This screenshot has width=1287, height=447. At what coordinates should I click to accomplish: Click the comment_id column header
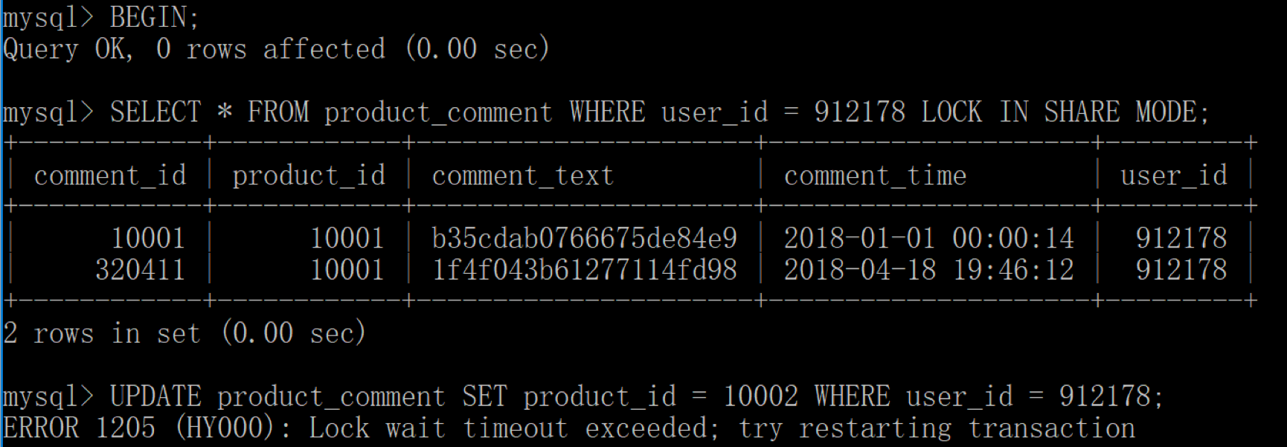click(x=110, y=176)
